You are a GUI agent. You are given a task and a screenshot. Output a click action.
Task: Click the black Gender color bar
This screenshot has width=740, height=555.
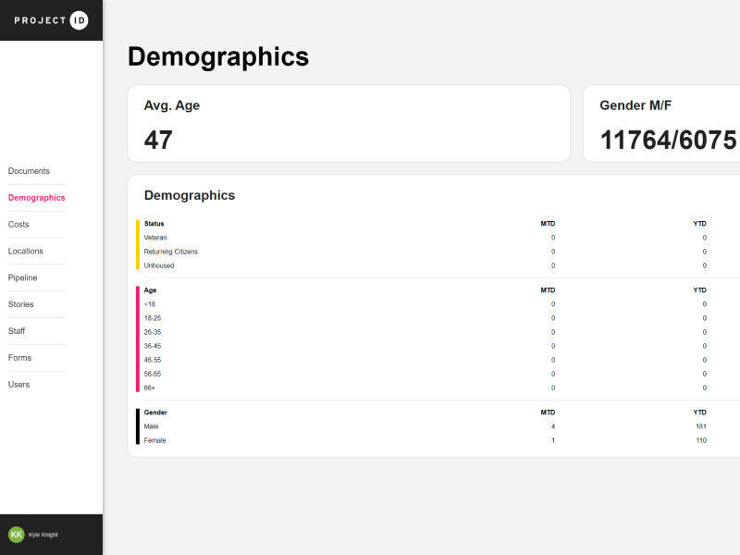coord(138,426)
